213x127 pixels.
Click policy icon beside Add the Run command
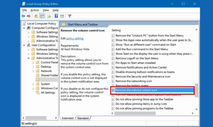coord(113,49)
